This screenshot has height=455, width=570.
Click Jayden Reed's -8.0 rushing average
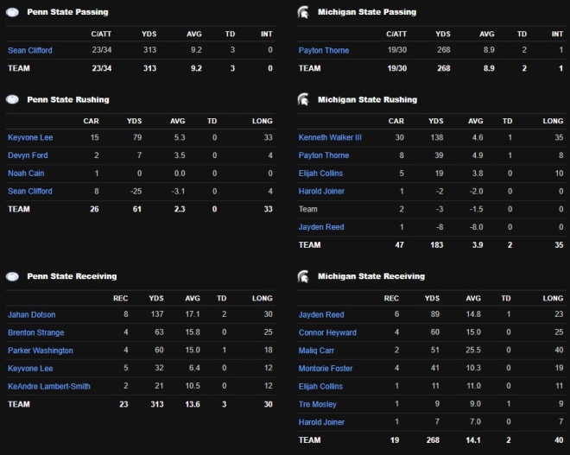476,227
